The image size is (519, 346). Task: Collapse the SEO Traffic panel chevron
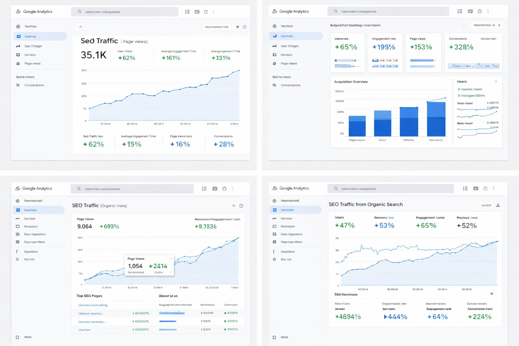click(233, 205)
